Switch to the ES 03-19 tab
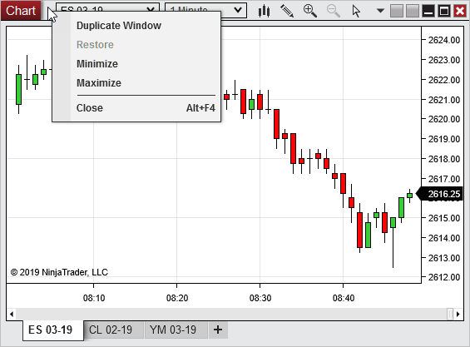The image size is (470, 347). (x=52, y=330)
